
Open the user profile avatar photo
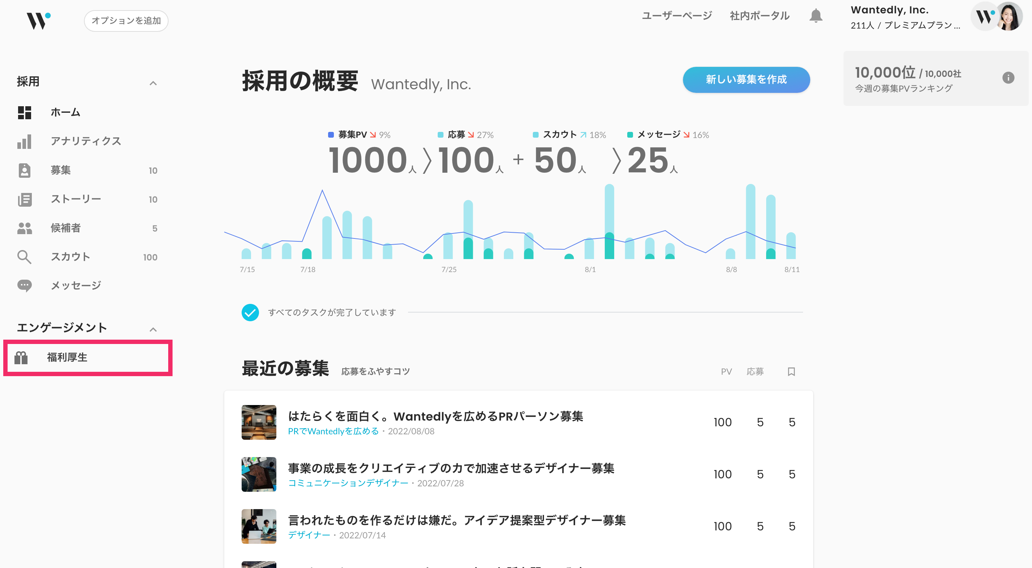[1009, 16]
